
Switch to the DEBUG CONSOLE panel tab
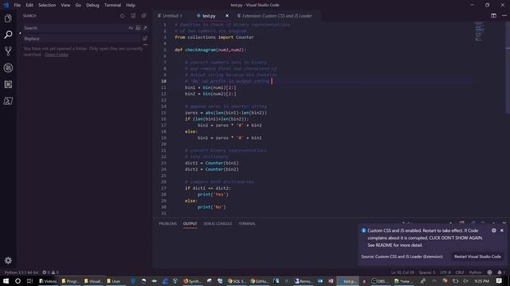point(218,224)
